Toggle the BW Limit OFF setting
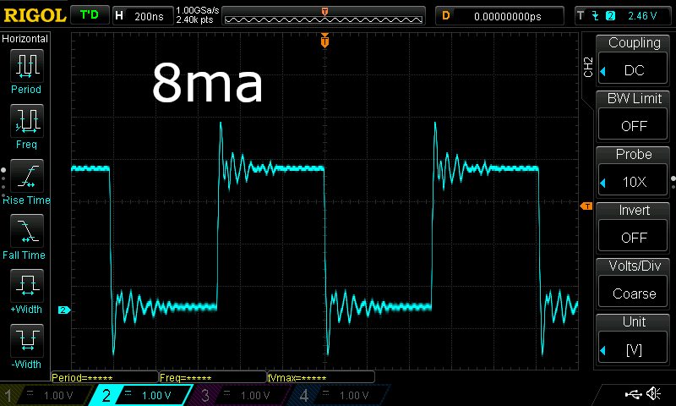 [x=635, y=125]
